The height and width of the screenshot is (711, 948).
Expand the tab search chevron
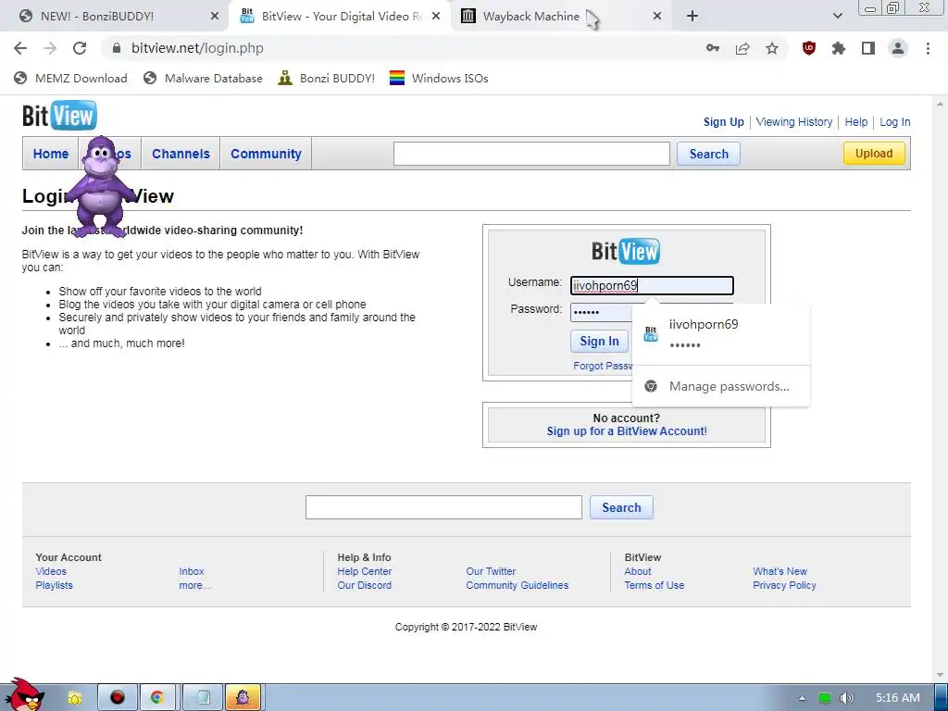coord(837,17)
